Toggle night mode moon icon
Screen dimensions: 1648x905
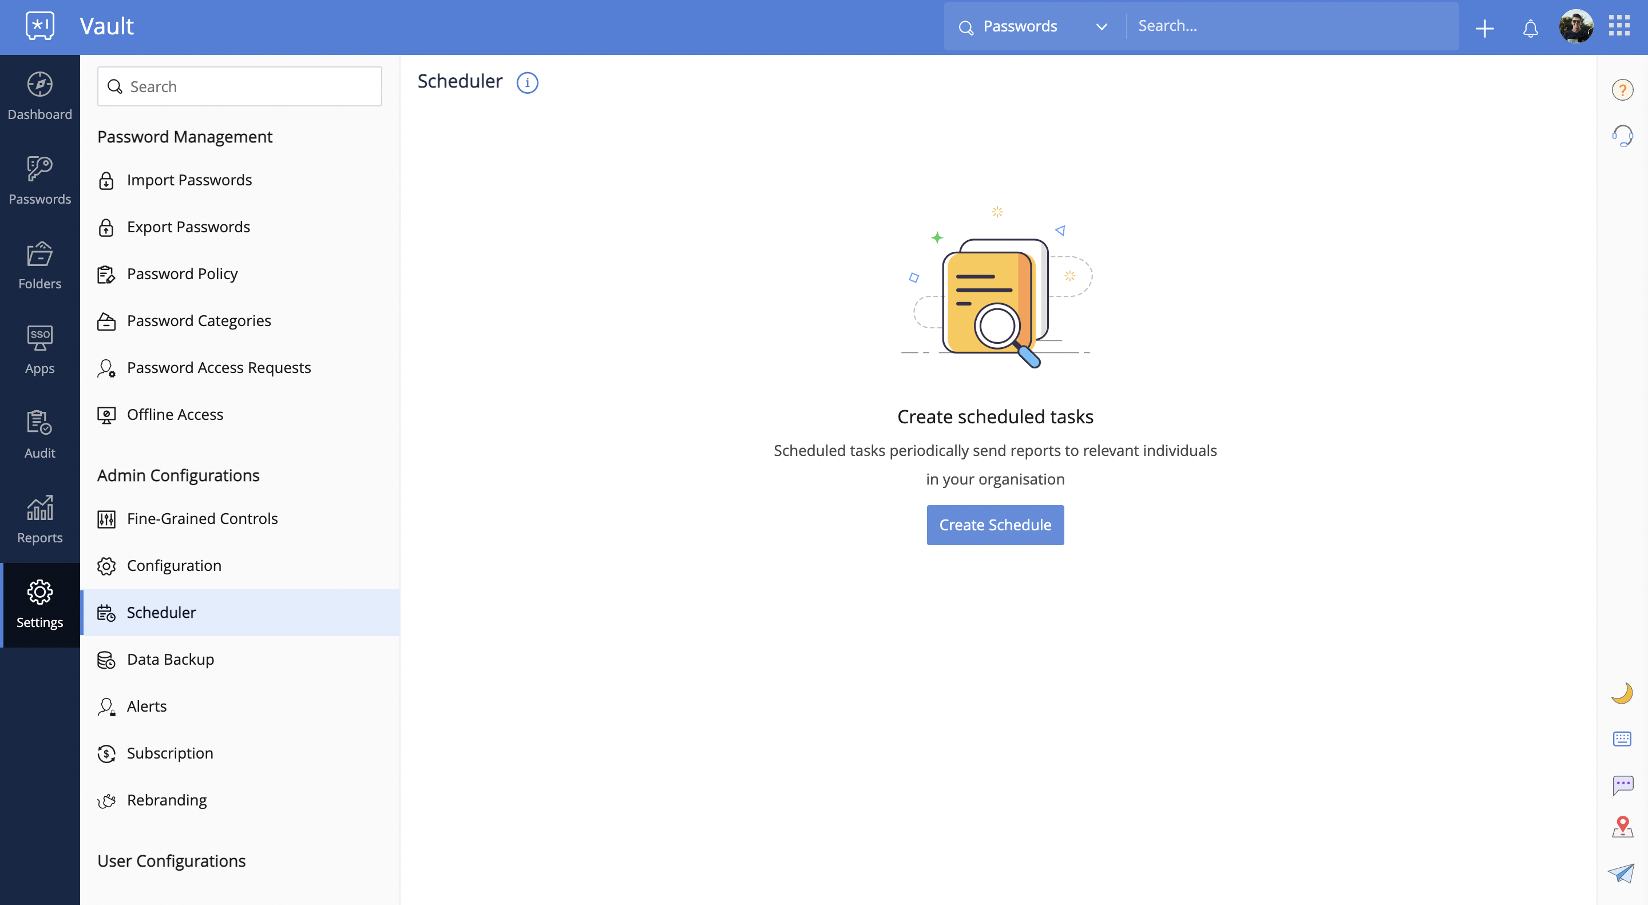(x=1622, y=693)
